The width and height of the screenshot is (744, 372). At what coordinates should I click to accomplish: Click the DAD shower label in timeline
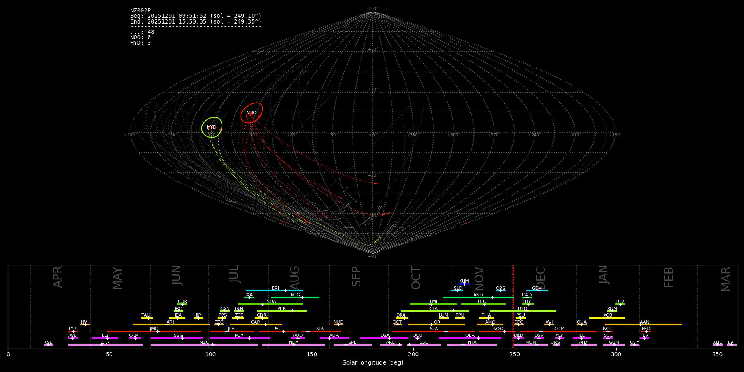[x=527, y=295]
